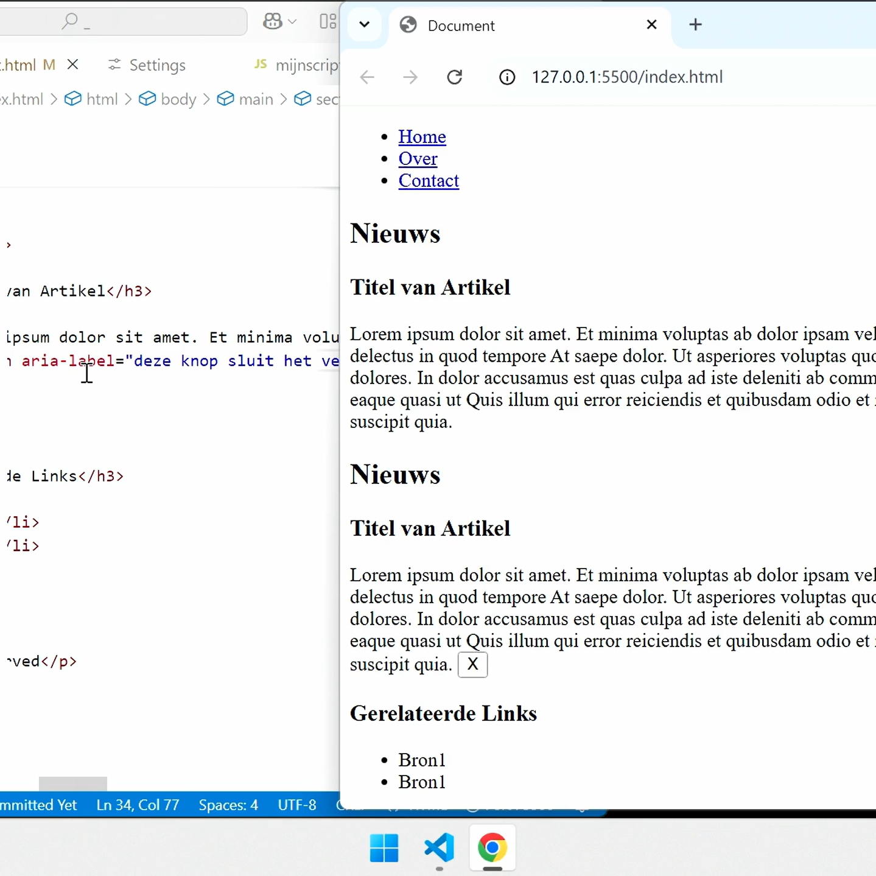Click the browser reload button
This screenshot has width=876, height=876.
[x=455, y=77]
